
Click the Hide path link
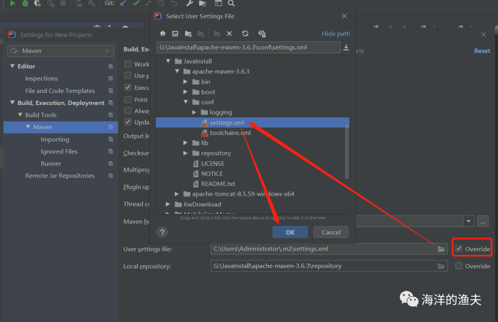(x=336, y=34)
